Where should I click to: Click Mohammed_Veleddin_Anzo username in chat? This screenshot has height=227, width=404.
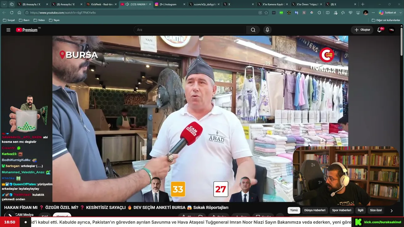click(x=23, y=172)
